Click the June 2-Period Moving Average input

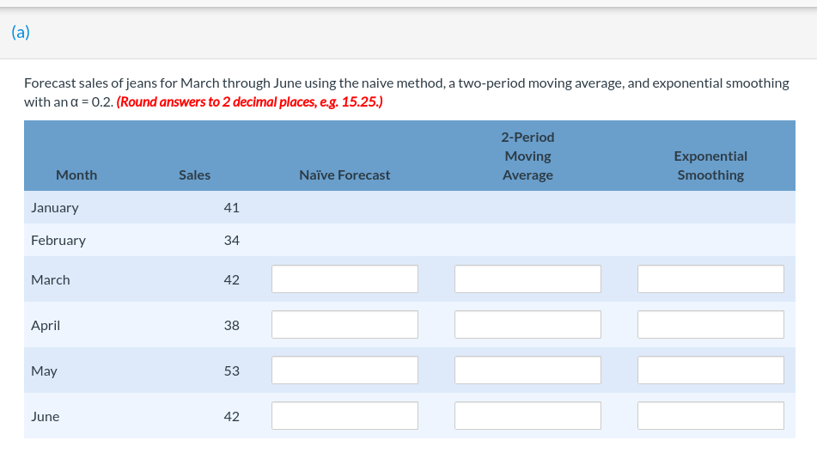(x=527, y=415)
